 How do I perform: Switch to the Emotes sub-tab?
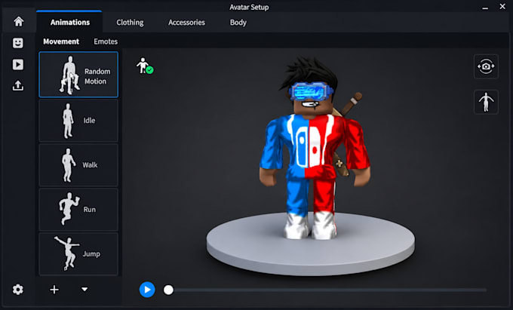(x=106, y=41)
